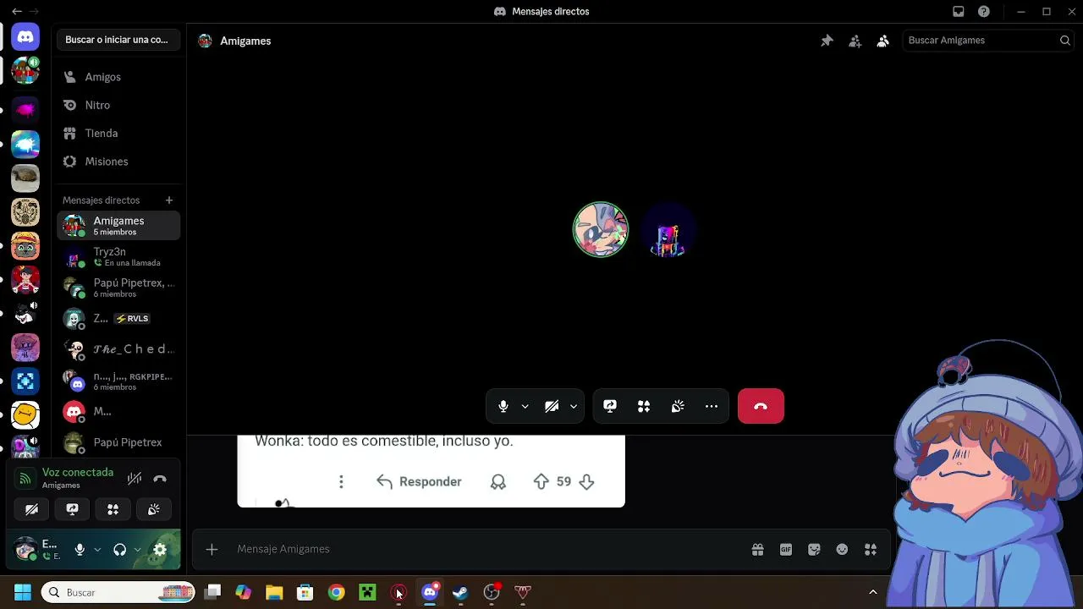Open the Amigos tab

pos(118,77)
